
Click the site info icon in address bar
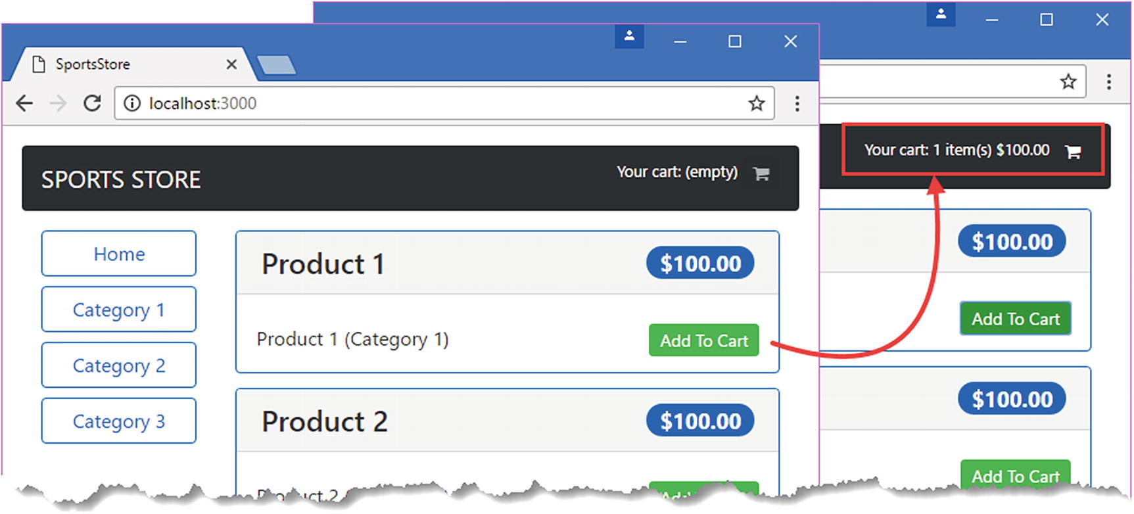[132, 103]
